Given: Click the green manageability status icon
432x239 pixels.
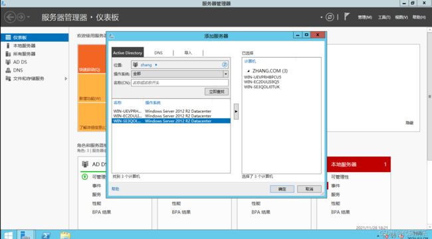Looking at the screenshot, I should pos(85,177).
